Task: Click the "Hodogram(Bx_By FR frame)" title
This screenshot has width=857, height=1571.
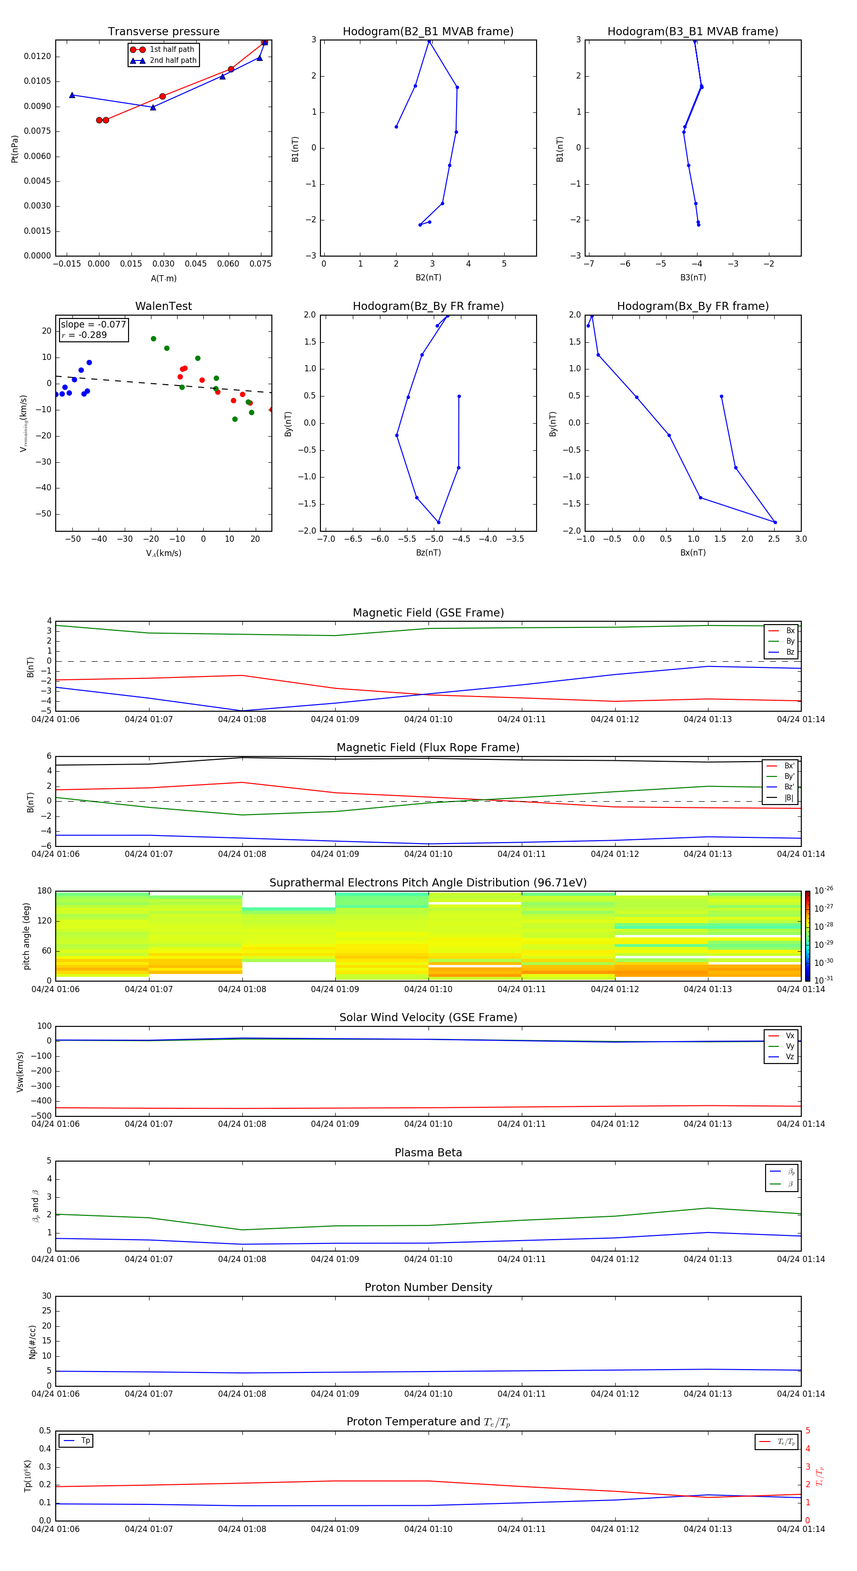Action: click(693, 306)
